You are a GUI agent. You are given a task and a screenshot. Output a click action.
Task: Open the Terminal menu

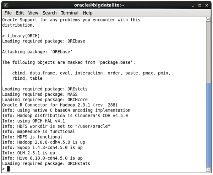coord(70,13)
